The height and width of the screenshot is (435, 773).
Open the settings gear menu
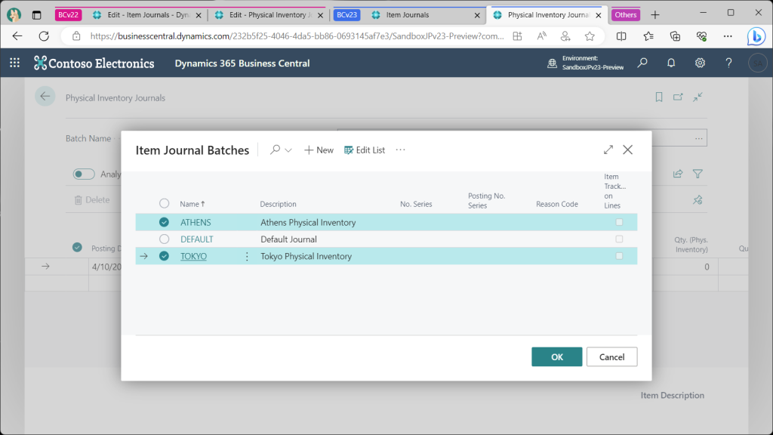[x=700, y=63]
